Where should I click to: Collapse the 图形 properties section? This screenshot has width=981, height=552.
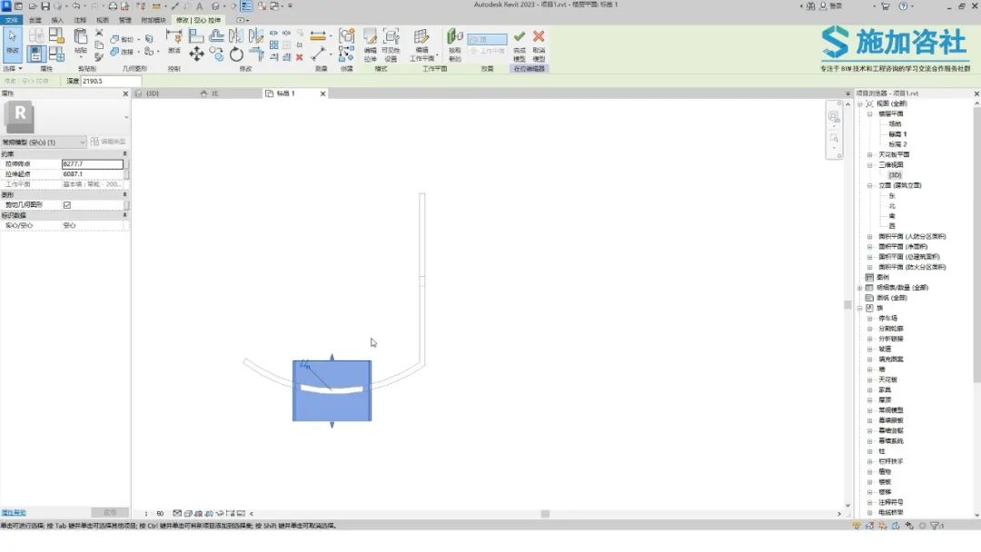point(124,195)
